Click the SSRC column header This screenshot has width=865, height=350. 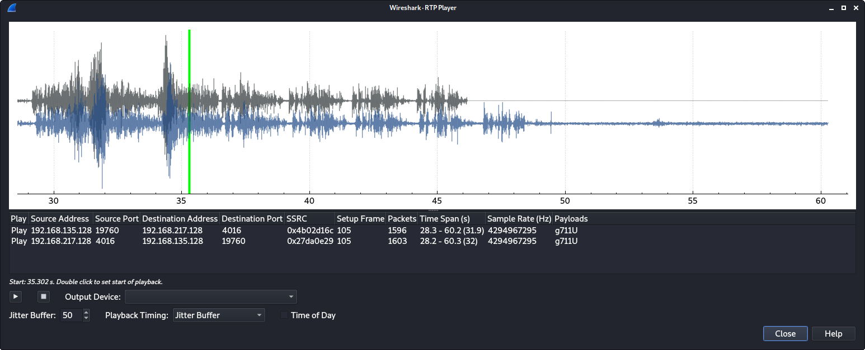pos(309,219)
